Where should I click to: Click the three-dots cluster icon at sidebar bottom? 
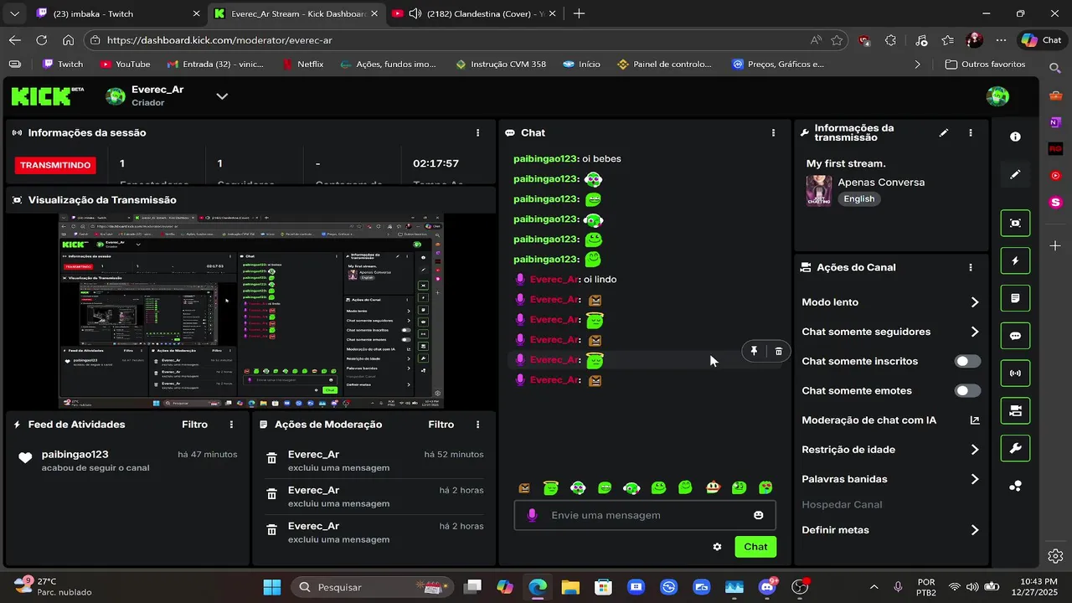point(1015,486)
